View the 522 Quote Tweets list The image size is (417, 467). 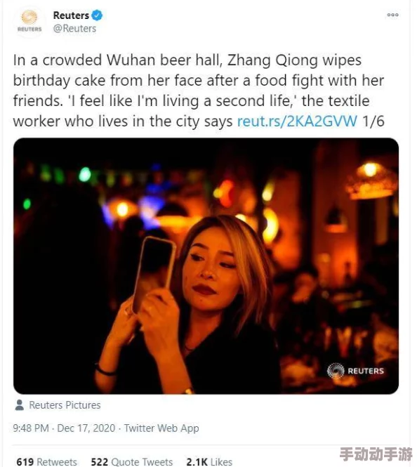tap(131, 461)
